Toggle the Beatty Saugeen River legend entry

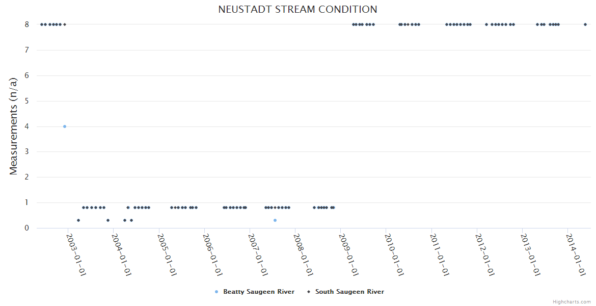[x=258, y=292]
